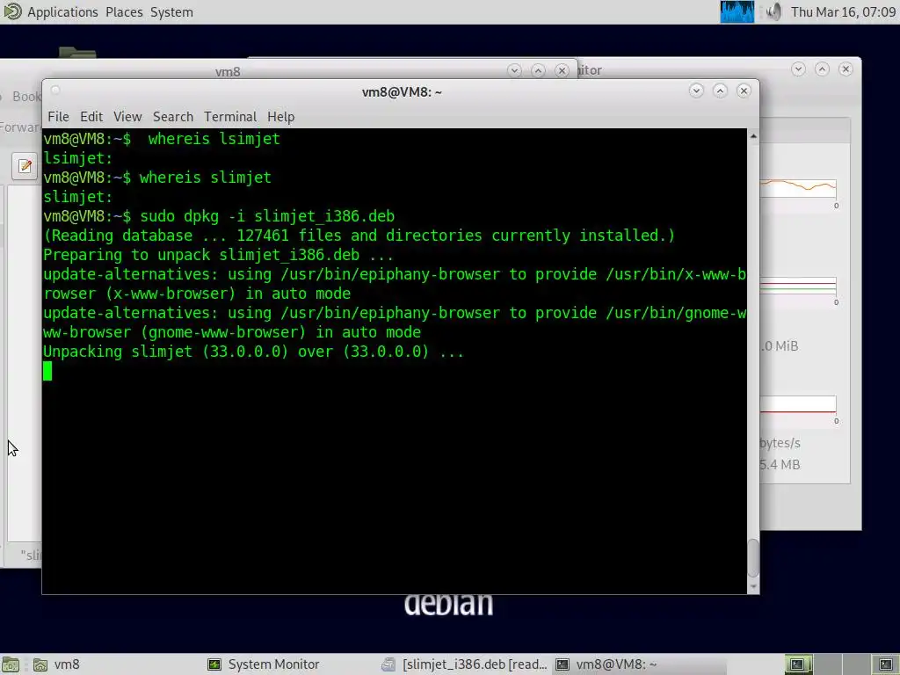The image size is (900, 675).
Task: Open the terminal View menu
Action: (x=127, y=117)
